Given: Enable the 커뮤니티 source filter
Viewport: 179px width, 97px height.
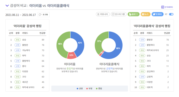Looking at the screenshot, I should tap(103, 14).
